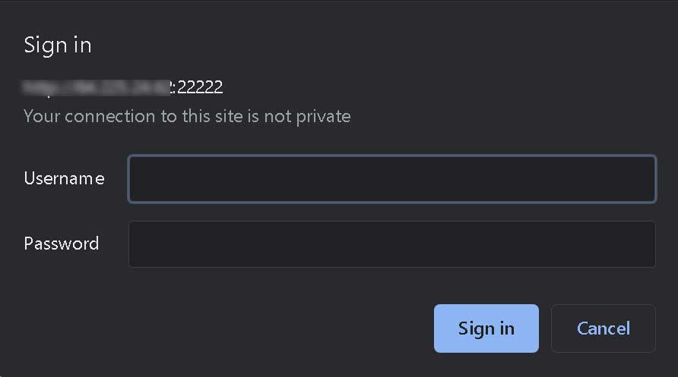Image resolution: width=678 pixels, height=377 pixels.
Task: Focus the text box next to Password
Action: [x=391, y=244]
